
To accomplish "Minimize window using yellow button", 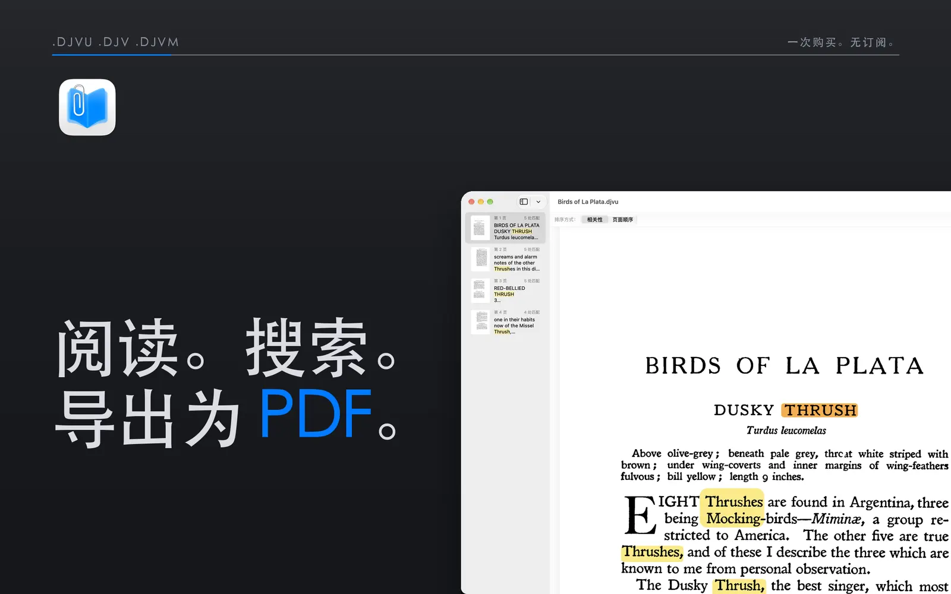I will coord(481,202).
